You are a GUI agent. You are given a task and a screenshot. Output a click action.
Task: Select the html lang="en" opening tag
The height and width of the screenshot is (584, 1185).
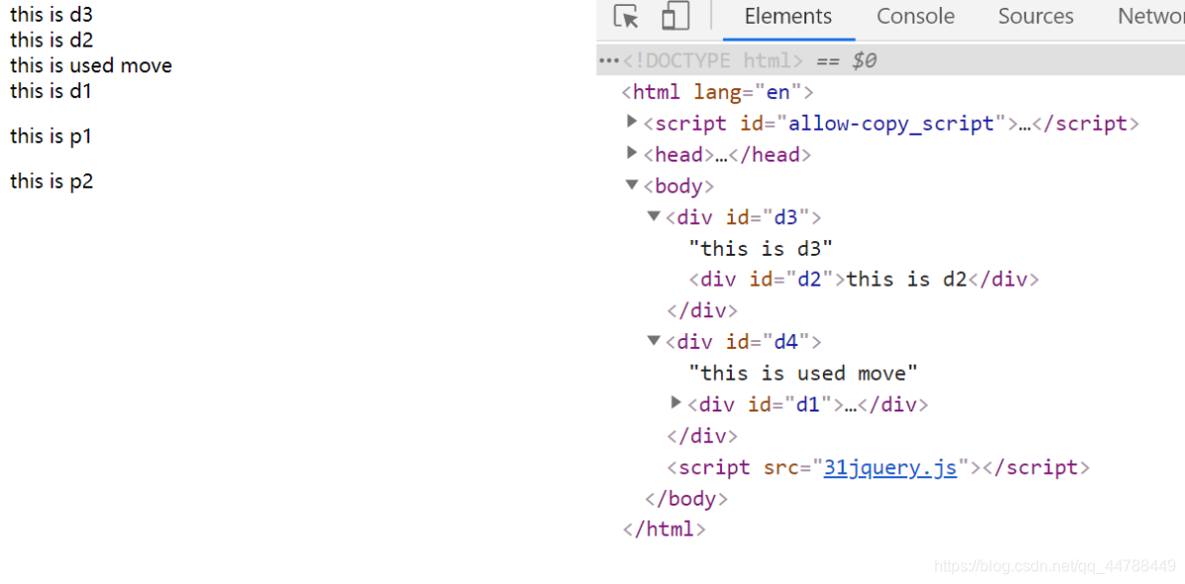point(716,92)
